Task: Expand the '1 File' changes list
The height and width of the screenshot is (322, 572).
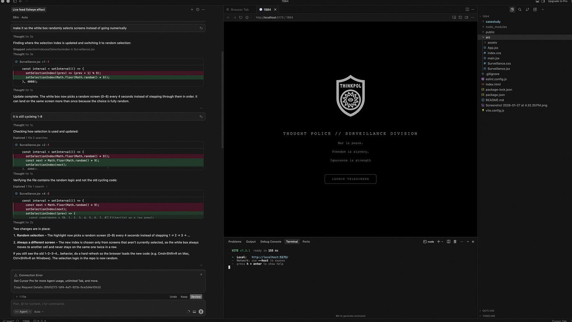Action: click(x=21, y=297)
